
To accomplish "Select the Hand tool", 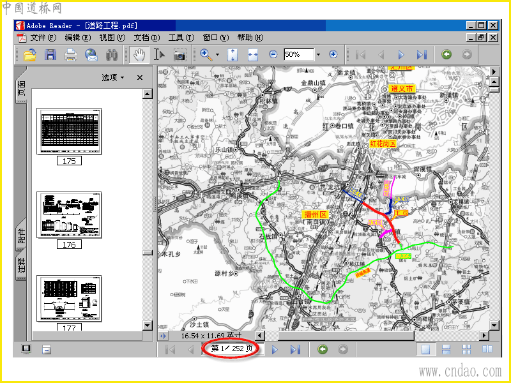I will coord(139,54).
